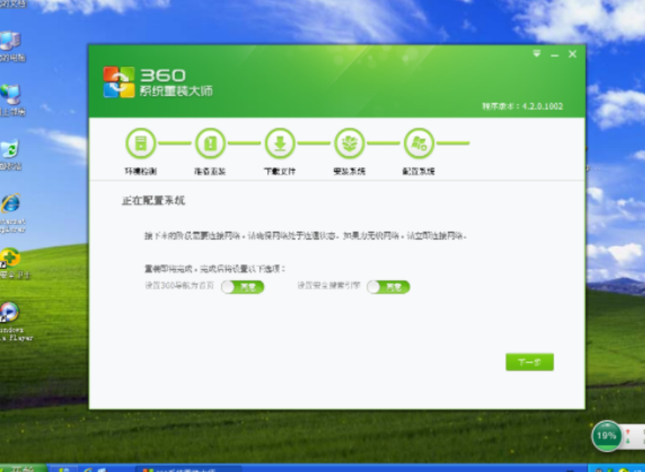Image resolution: width=645 pixels, height=472 pixels.
Task: Minimize the 360 reinstall window
Action: (x=555, y=54)
